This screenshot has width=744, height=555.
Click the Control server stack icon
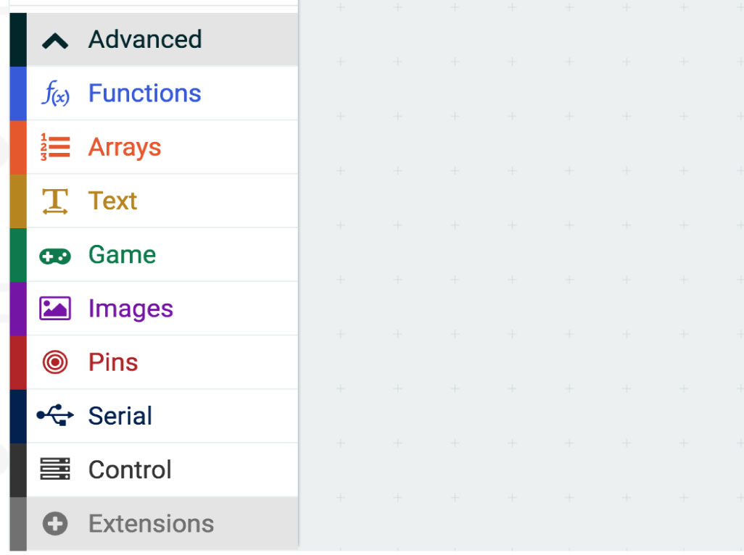55,469
